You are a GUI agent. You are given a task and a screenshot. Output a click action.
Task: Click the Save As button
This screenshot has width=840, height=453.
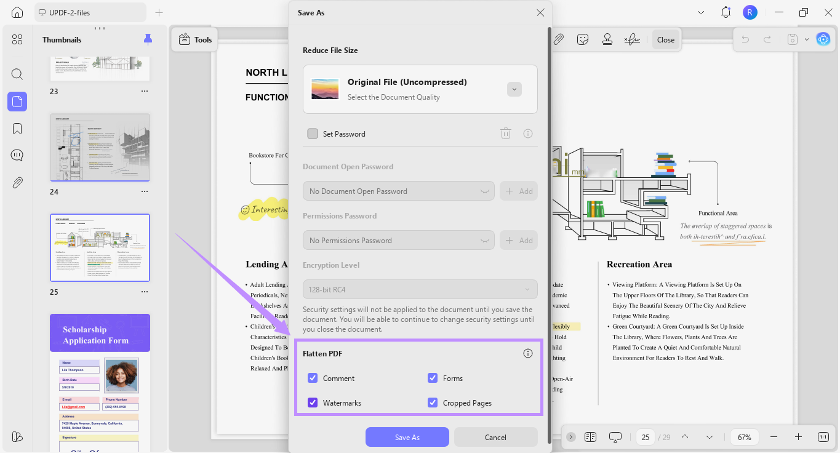tap(407, 437)
